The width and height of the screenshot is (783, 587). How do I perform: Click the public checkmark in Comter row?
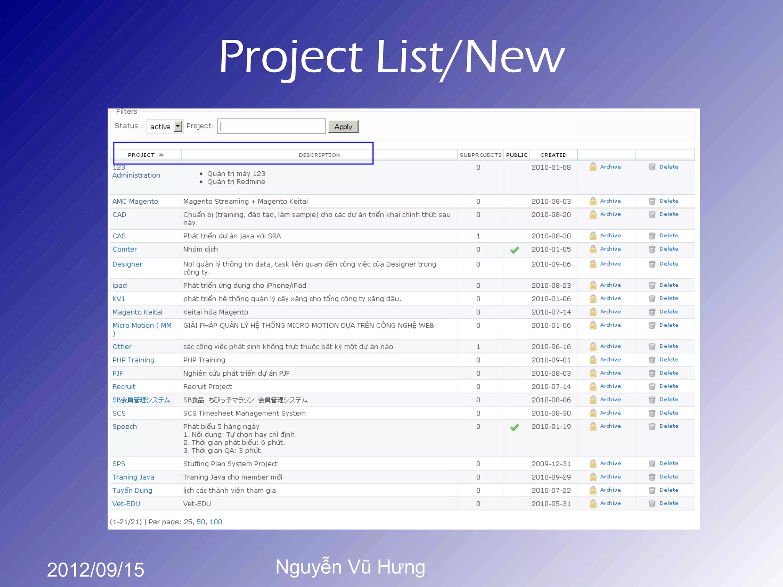[x=515, y=250]
